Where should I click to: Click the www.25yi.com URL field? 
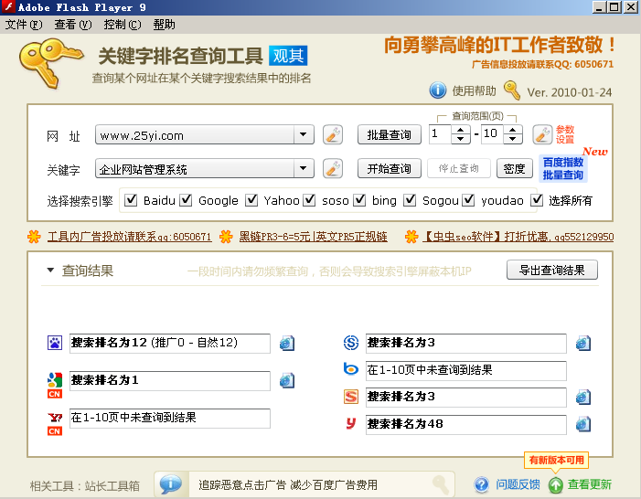tap(195, 134)
